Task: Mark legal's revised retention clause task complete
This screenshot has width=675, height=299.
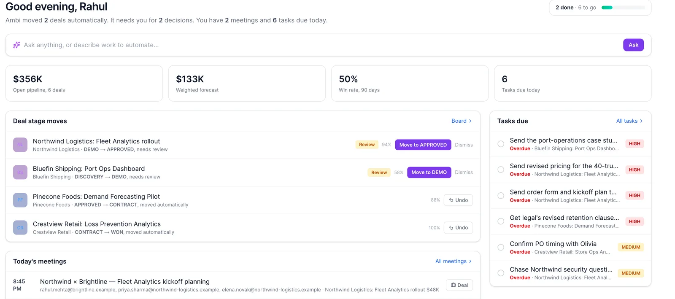Action: point(501,221)
